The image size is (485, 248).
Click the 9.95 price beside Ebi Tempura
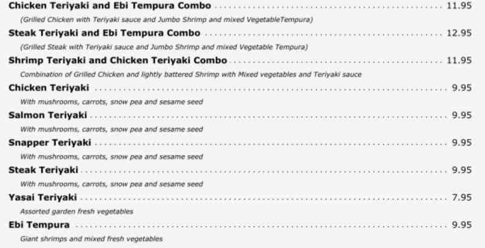(462, 225)
